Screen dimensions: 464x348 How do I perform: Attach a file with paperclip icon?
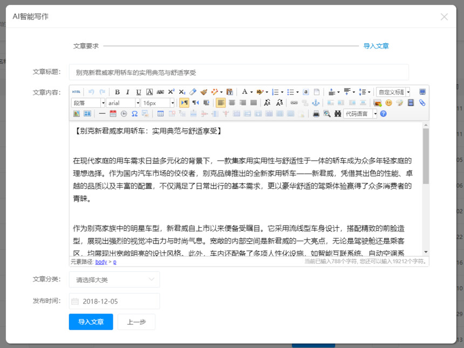[422, 103]
